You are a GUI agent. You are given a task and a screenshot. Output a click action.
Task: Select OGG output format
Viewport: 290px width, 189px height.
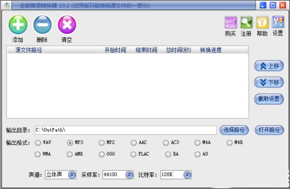[101, 154]
